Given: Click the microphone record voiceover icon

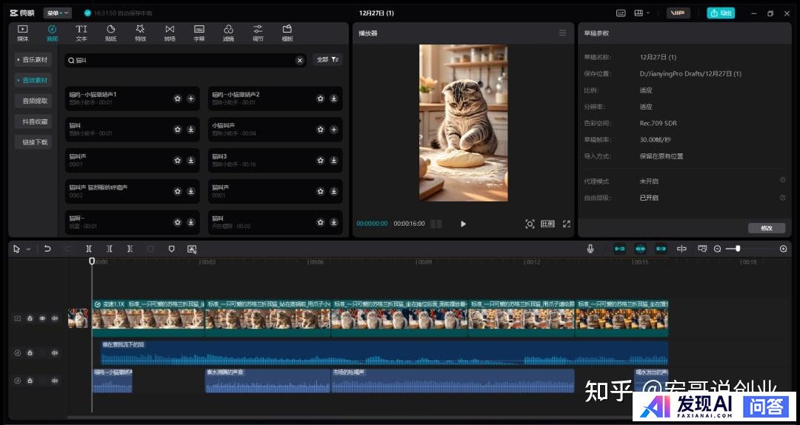Looking at the screenshot, I should click(590, 249).
